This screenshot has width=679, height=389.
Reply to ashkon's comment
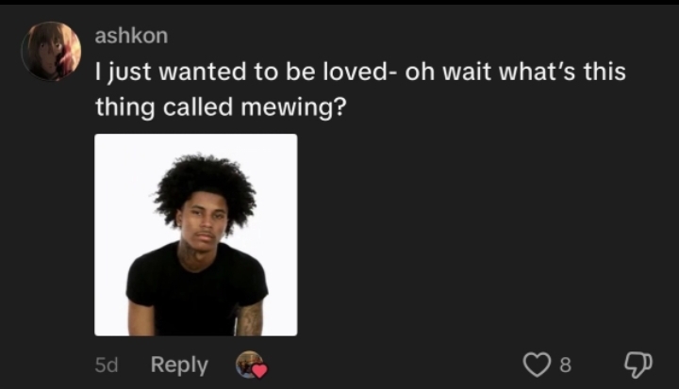point(179,365)
